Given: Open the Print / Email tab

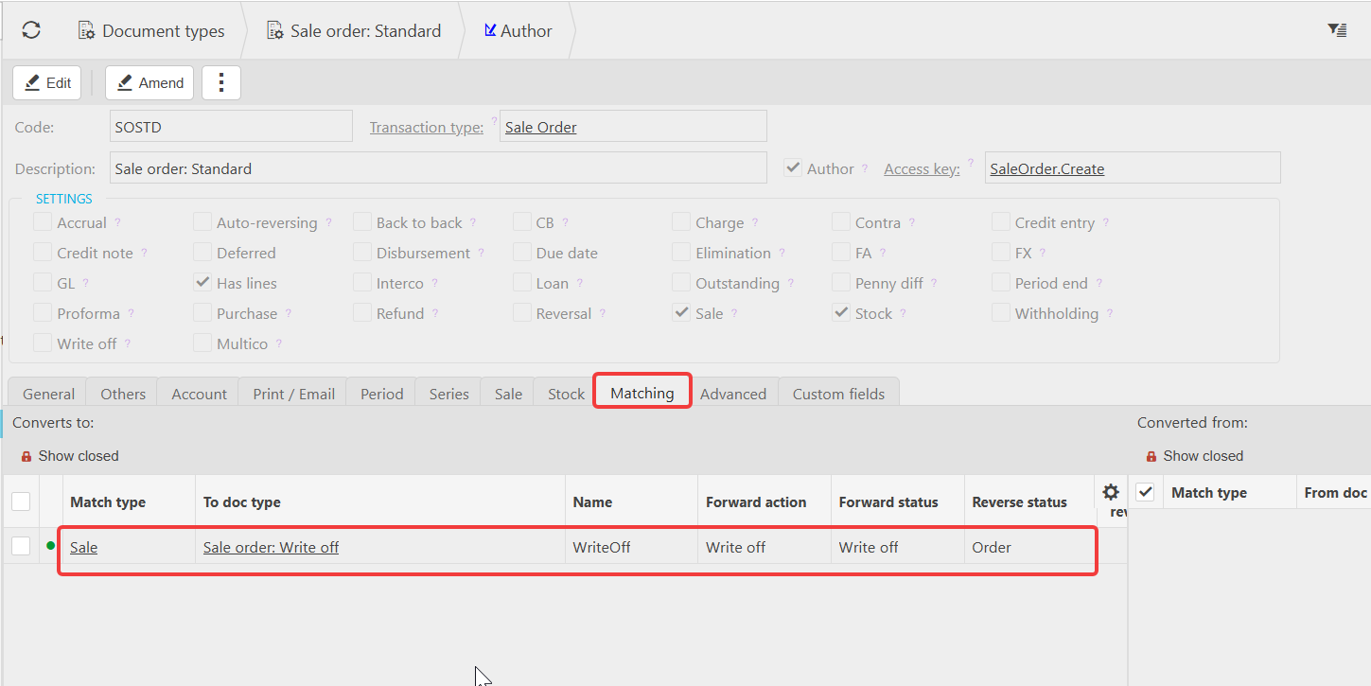Looking at the screenshot, I should click(x=293, y=394).
